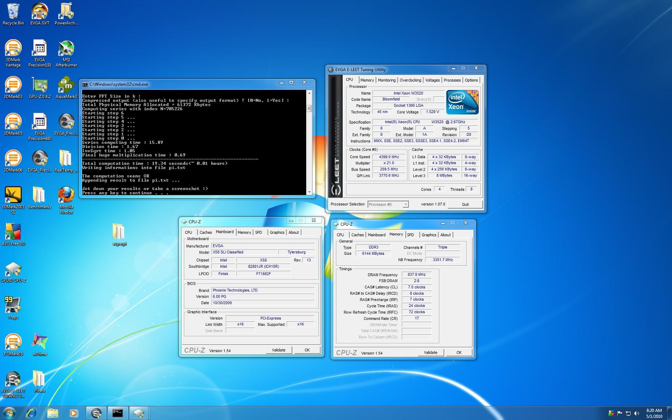Image resolution: width=672 pixels, height=420 pixels.
Task: Click the Action Center flag tray icon
Action: [620, 414]
